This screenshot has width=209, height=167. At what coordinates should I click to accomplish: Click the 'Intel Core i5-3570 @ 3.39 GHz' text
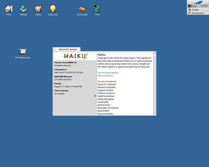69,72
